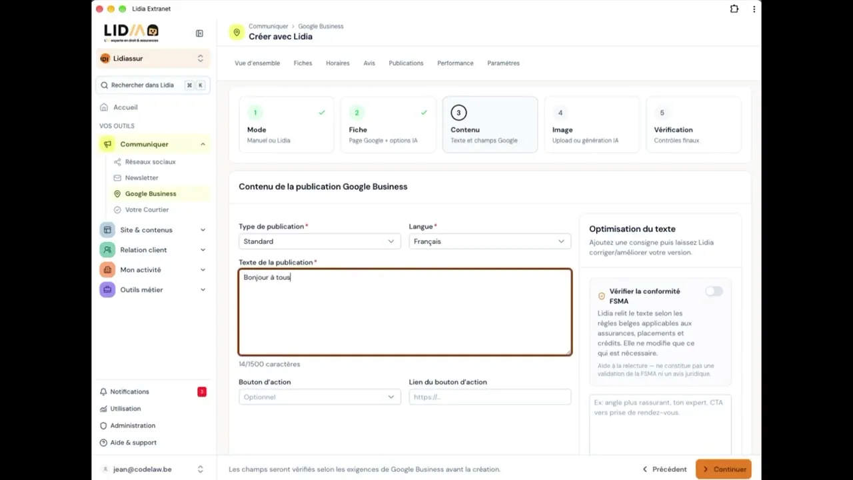Open the Type de publication dropdown
Screen dimensions: 853x480
[x=319, y=241]
